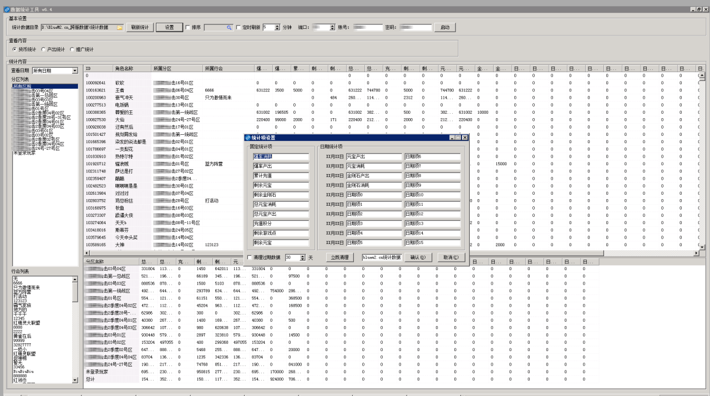This screenshot has width=710, height=396.
Task: Click the 数据统计工具 app icon in title bar
Action: 6,9
